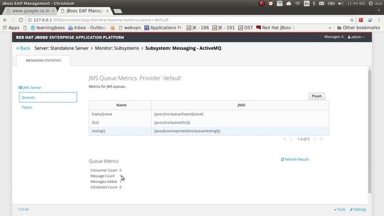Screen dimensions: 384x216
Task: Select JMS Server in sidebar
Action: tap(30, 88)
